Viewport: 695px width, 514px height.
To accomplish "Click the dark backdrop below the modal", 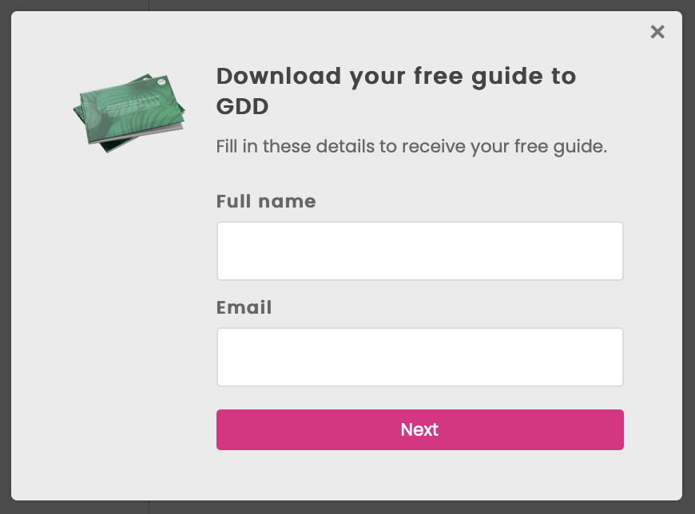I will [x=347, y=508].
